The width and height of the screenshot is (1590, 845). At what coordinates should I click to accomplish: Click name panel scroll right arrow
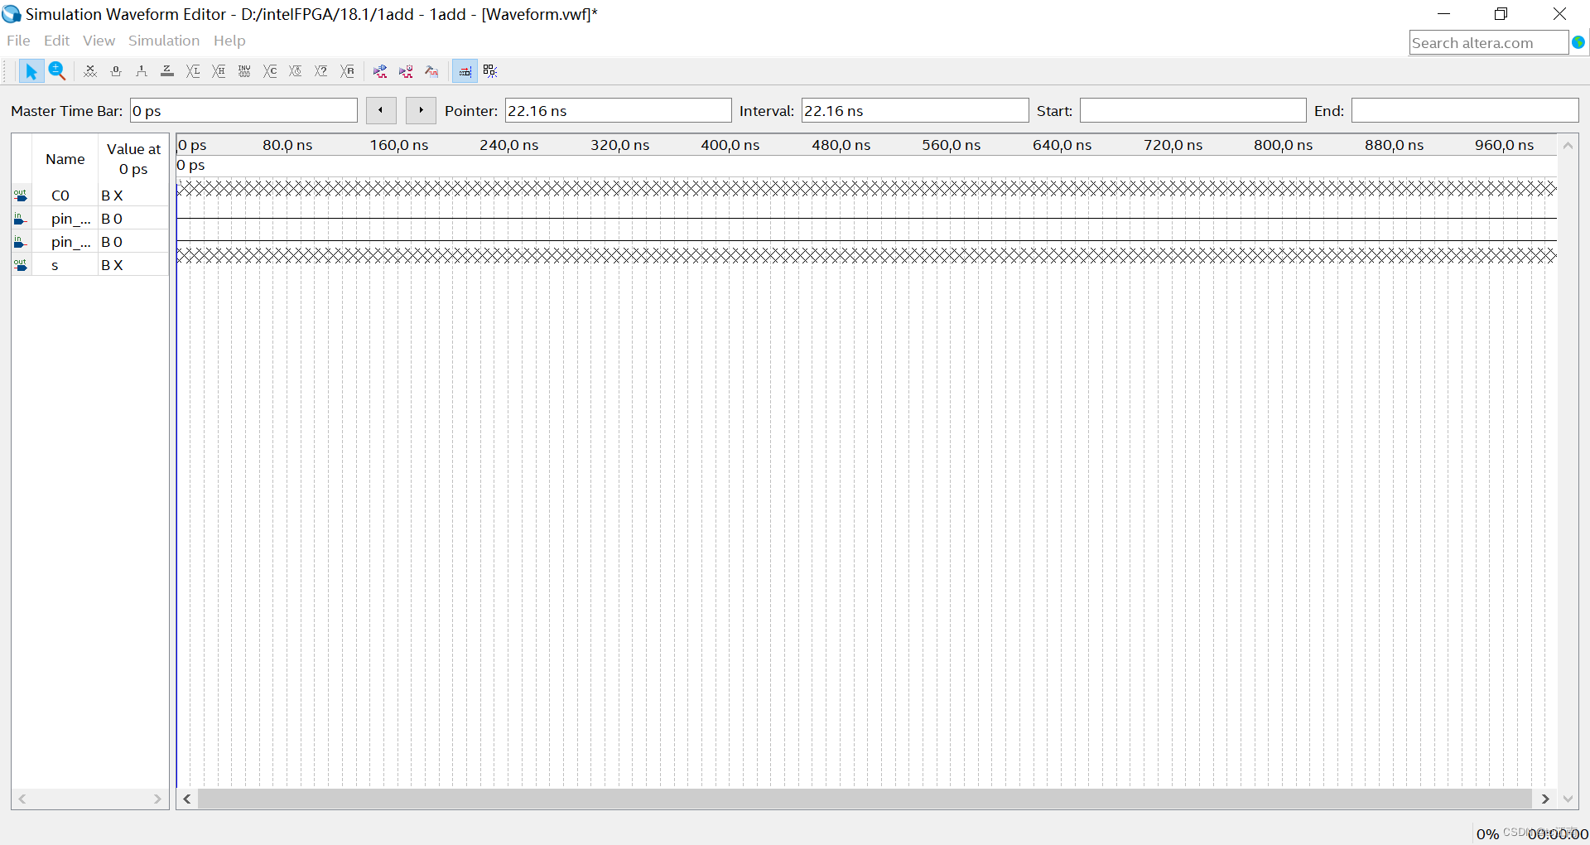tap(157, 799)
